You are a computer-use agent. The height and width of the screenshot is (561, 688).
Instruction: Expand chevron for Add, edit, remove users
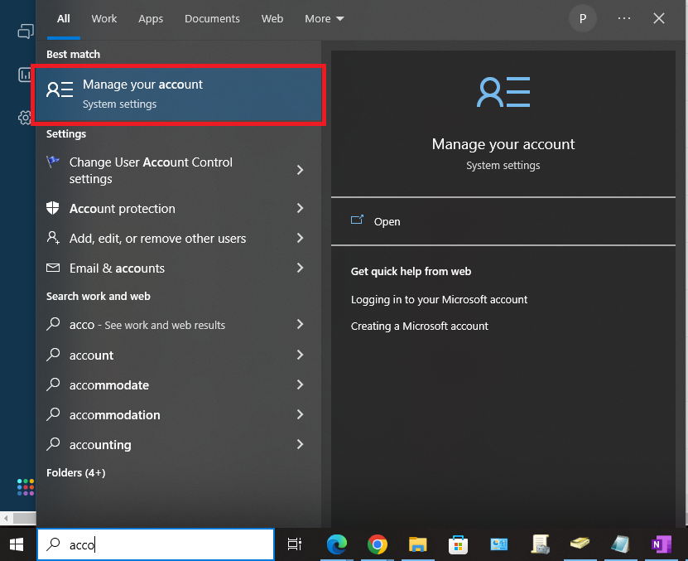click(x=301, y=238)
